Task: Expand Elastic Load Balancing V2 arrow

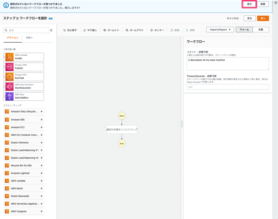Action: [42, 158]
